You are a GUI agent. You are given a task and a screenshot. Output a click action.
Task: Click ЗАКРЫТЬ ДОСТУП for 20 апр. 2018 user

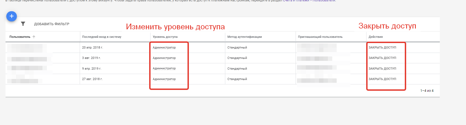pyautogui.click(x=382, y=48)
